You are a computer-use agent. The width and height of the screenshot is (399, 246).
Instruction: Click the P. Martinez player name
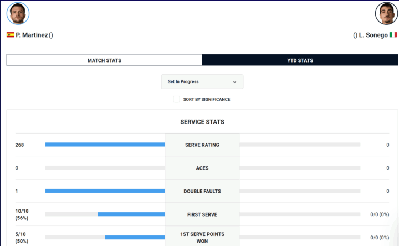point(32,35)
